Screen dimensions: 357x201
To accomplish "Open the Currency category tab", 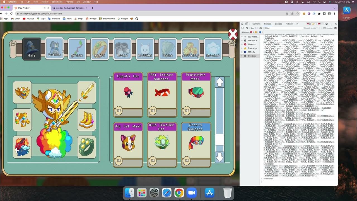I will (190, 49).
